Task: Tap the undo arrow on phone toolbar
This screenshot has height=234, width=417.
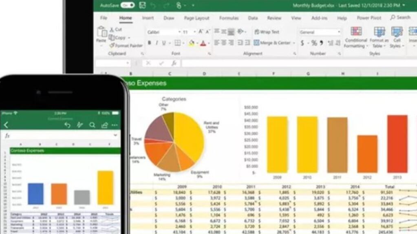Action: click(x=68, y=125)
